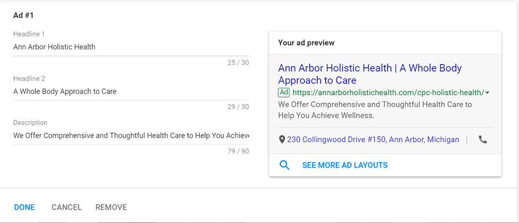
Task: Click the '79 / 90' character counter
Action: [x=238, y=151]
